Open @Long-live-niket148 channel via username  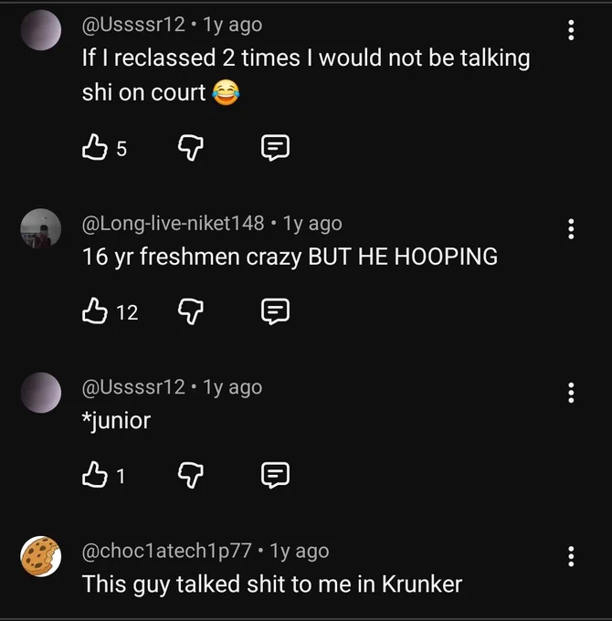click(x=174, y=224)
